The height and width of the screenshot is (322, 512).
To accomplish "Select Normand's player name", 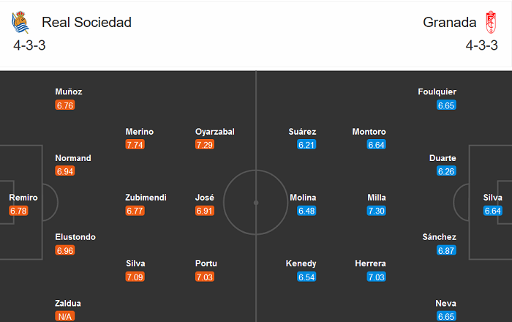I will tap(73, 158).
